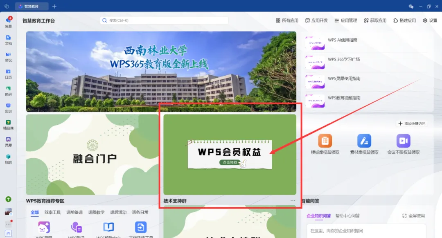Select the 课后活动 tab
442x238 pixels.
click(x=118, y=212)
